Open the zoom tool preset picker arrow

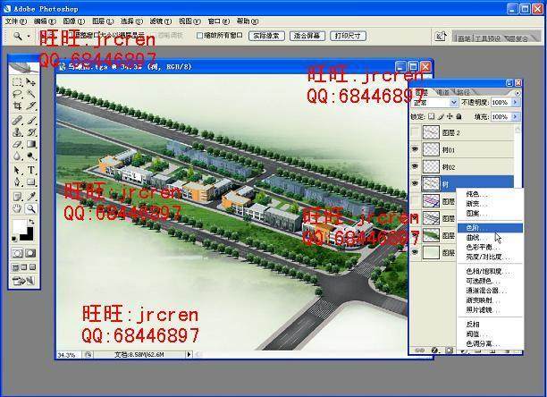coord(29,36)
